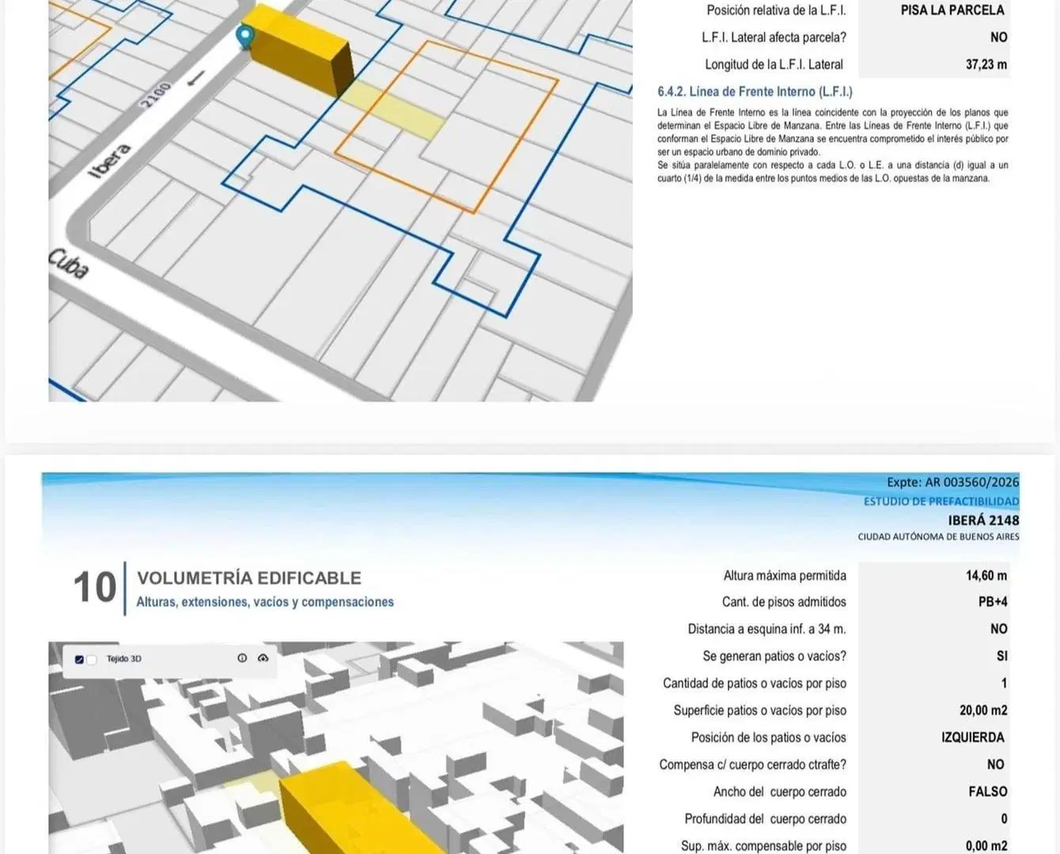The image size is (1060, 854).
Task: Click 'Posición de los patios o vacíos' label
Action: pos(769,737)
